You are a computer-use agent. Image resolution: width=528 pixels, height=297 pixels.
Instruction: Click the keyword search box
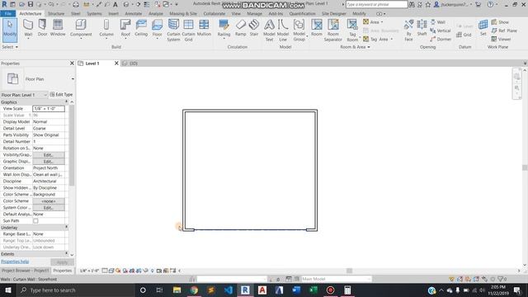click(x=376, y=5)
